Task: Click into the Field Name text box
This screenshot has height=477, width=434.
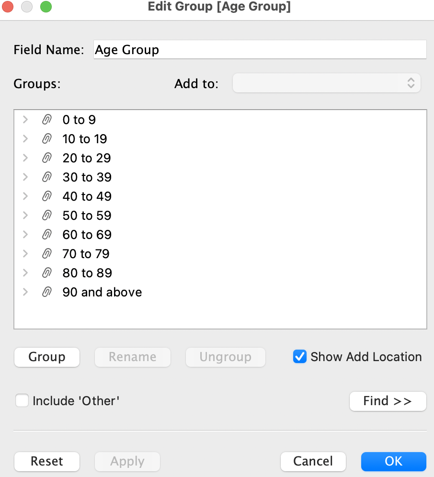Action: pyautogui.click(x=260, y=50)
